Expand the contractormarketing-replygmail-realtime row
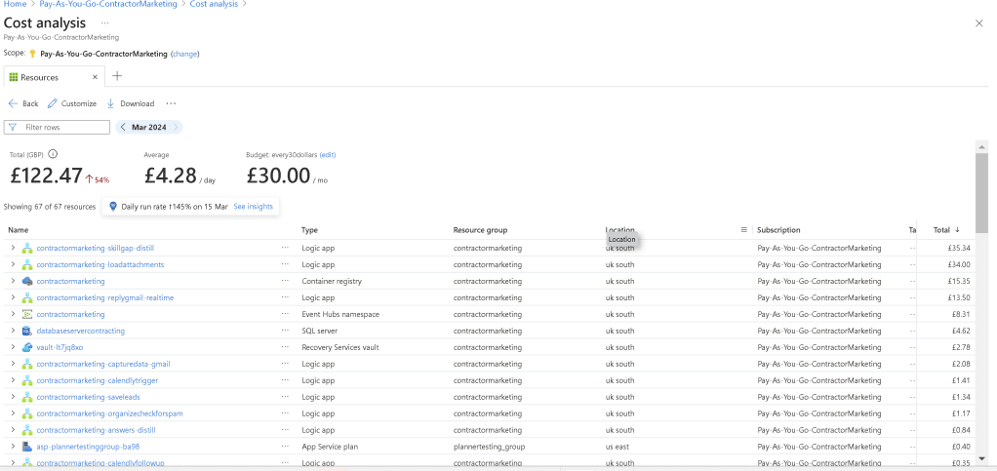The image size is (997, 471). (13, 297)
